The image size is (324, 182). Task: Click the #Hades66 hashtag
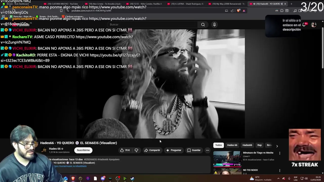pyautogui.click(x=103, y=160)
